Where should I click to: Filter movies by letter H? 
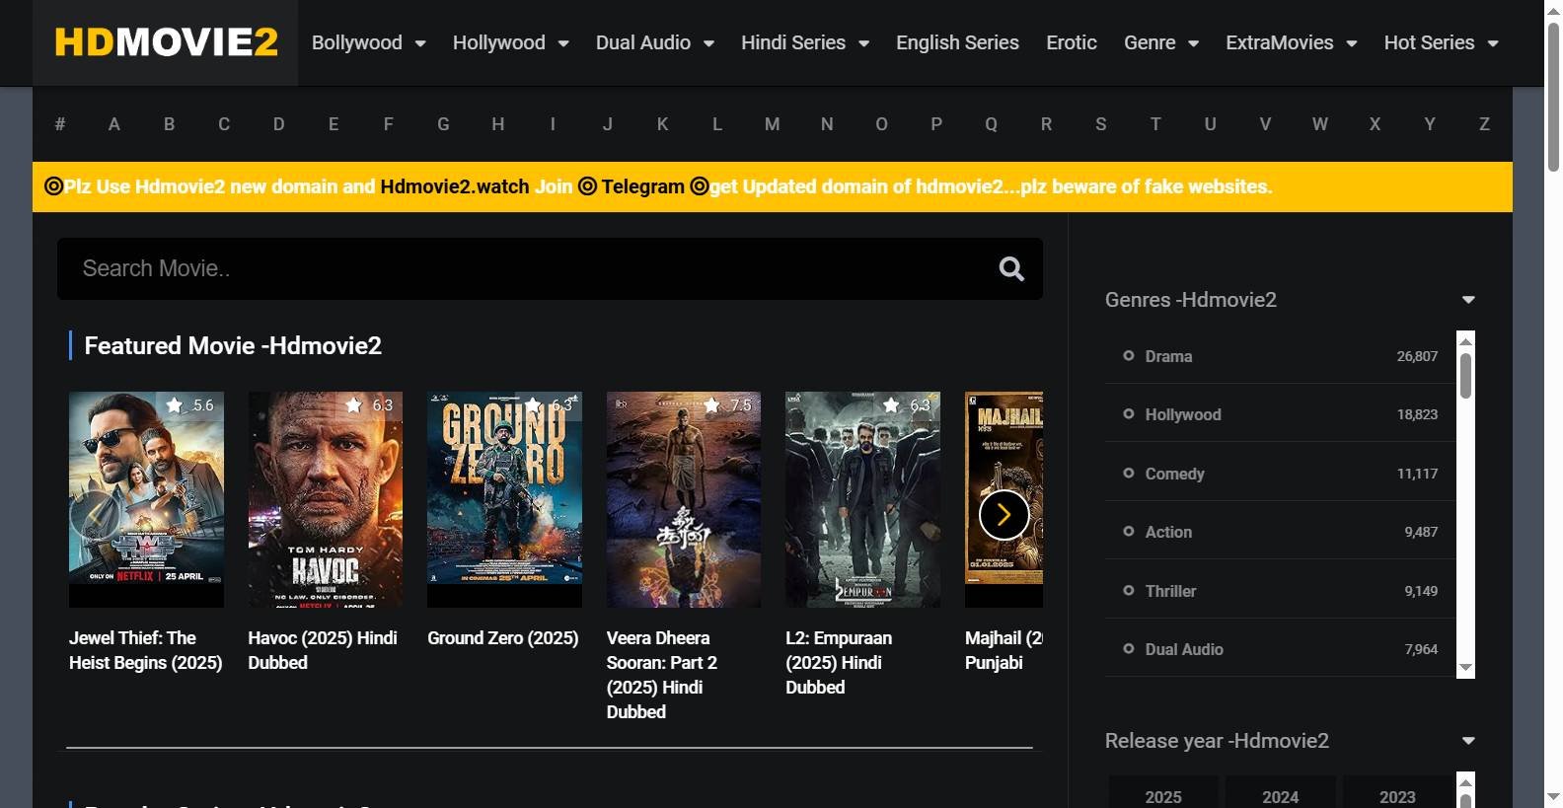(x=498, y=124)
